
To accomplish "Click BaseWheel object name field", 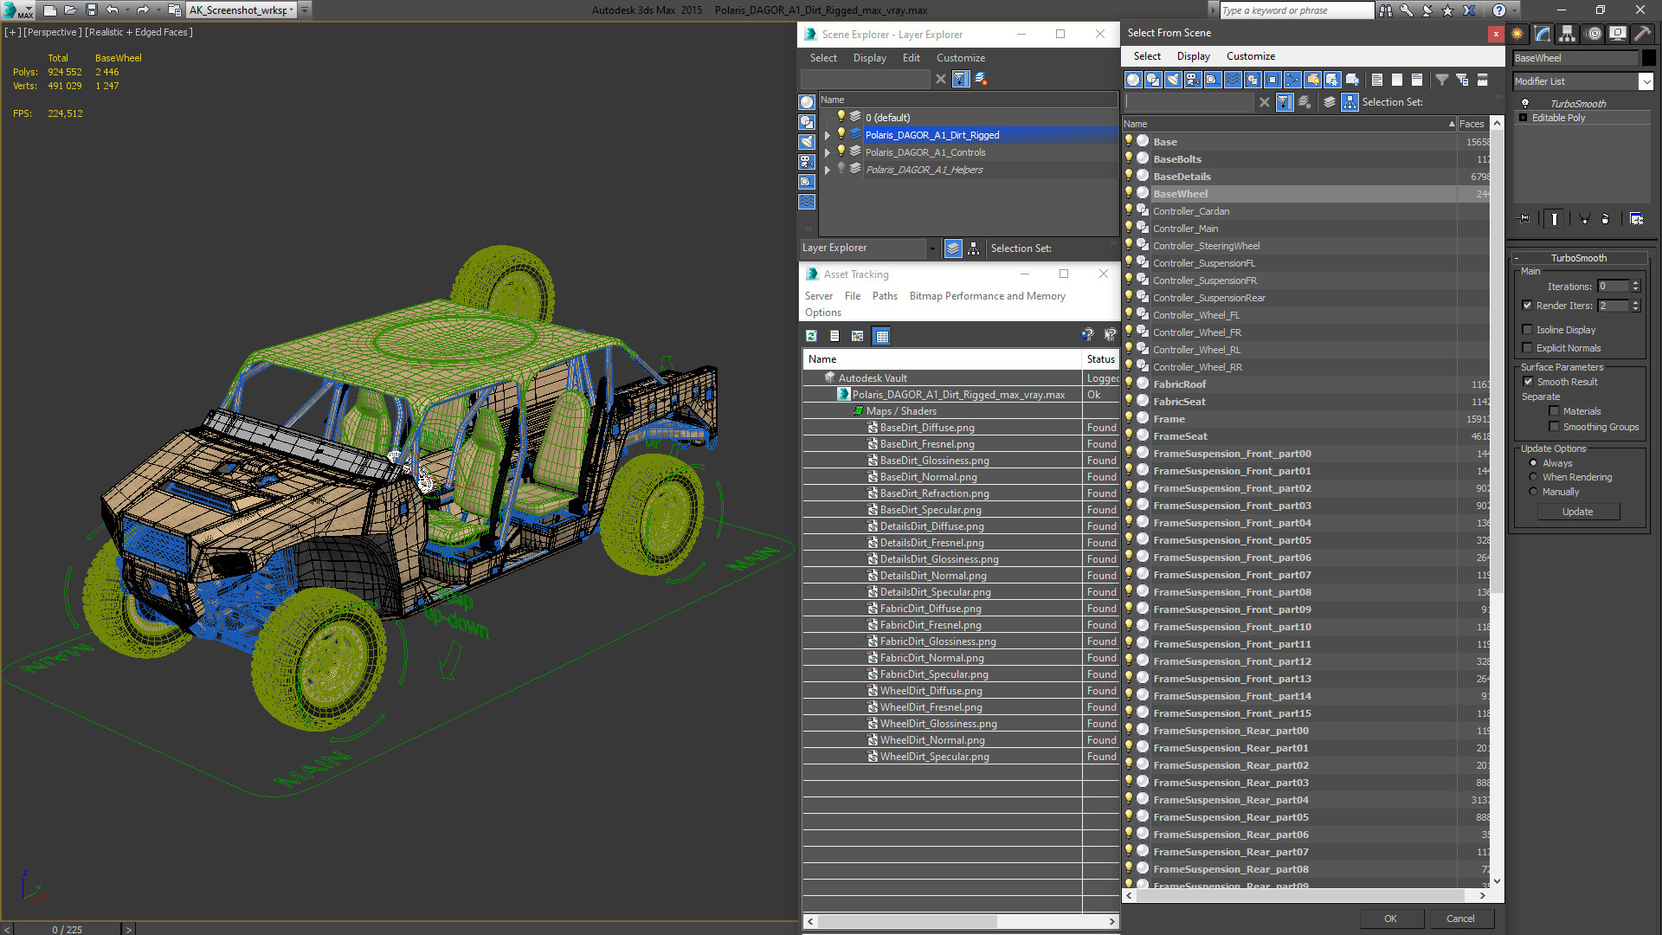I will click(1575, 58).
